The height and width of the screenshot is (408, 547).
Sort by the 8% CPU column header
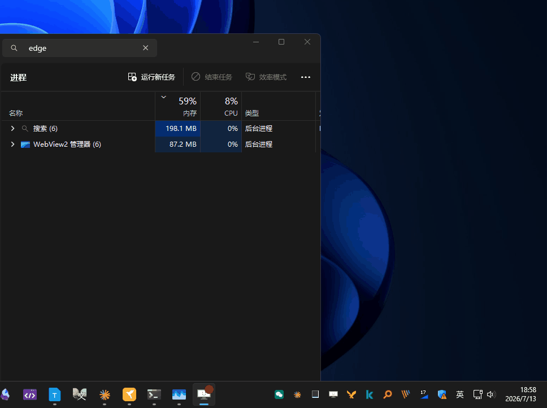[221, 106]
